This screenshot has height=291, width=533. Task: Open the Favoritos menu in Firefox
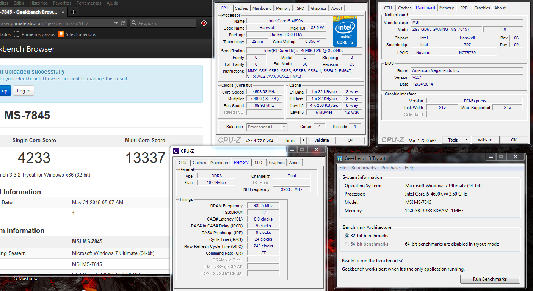[62, 3]
